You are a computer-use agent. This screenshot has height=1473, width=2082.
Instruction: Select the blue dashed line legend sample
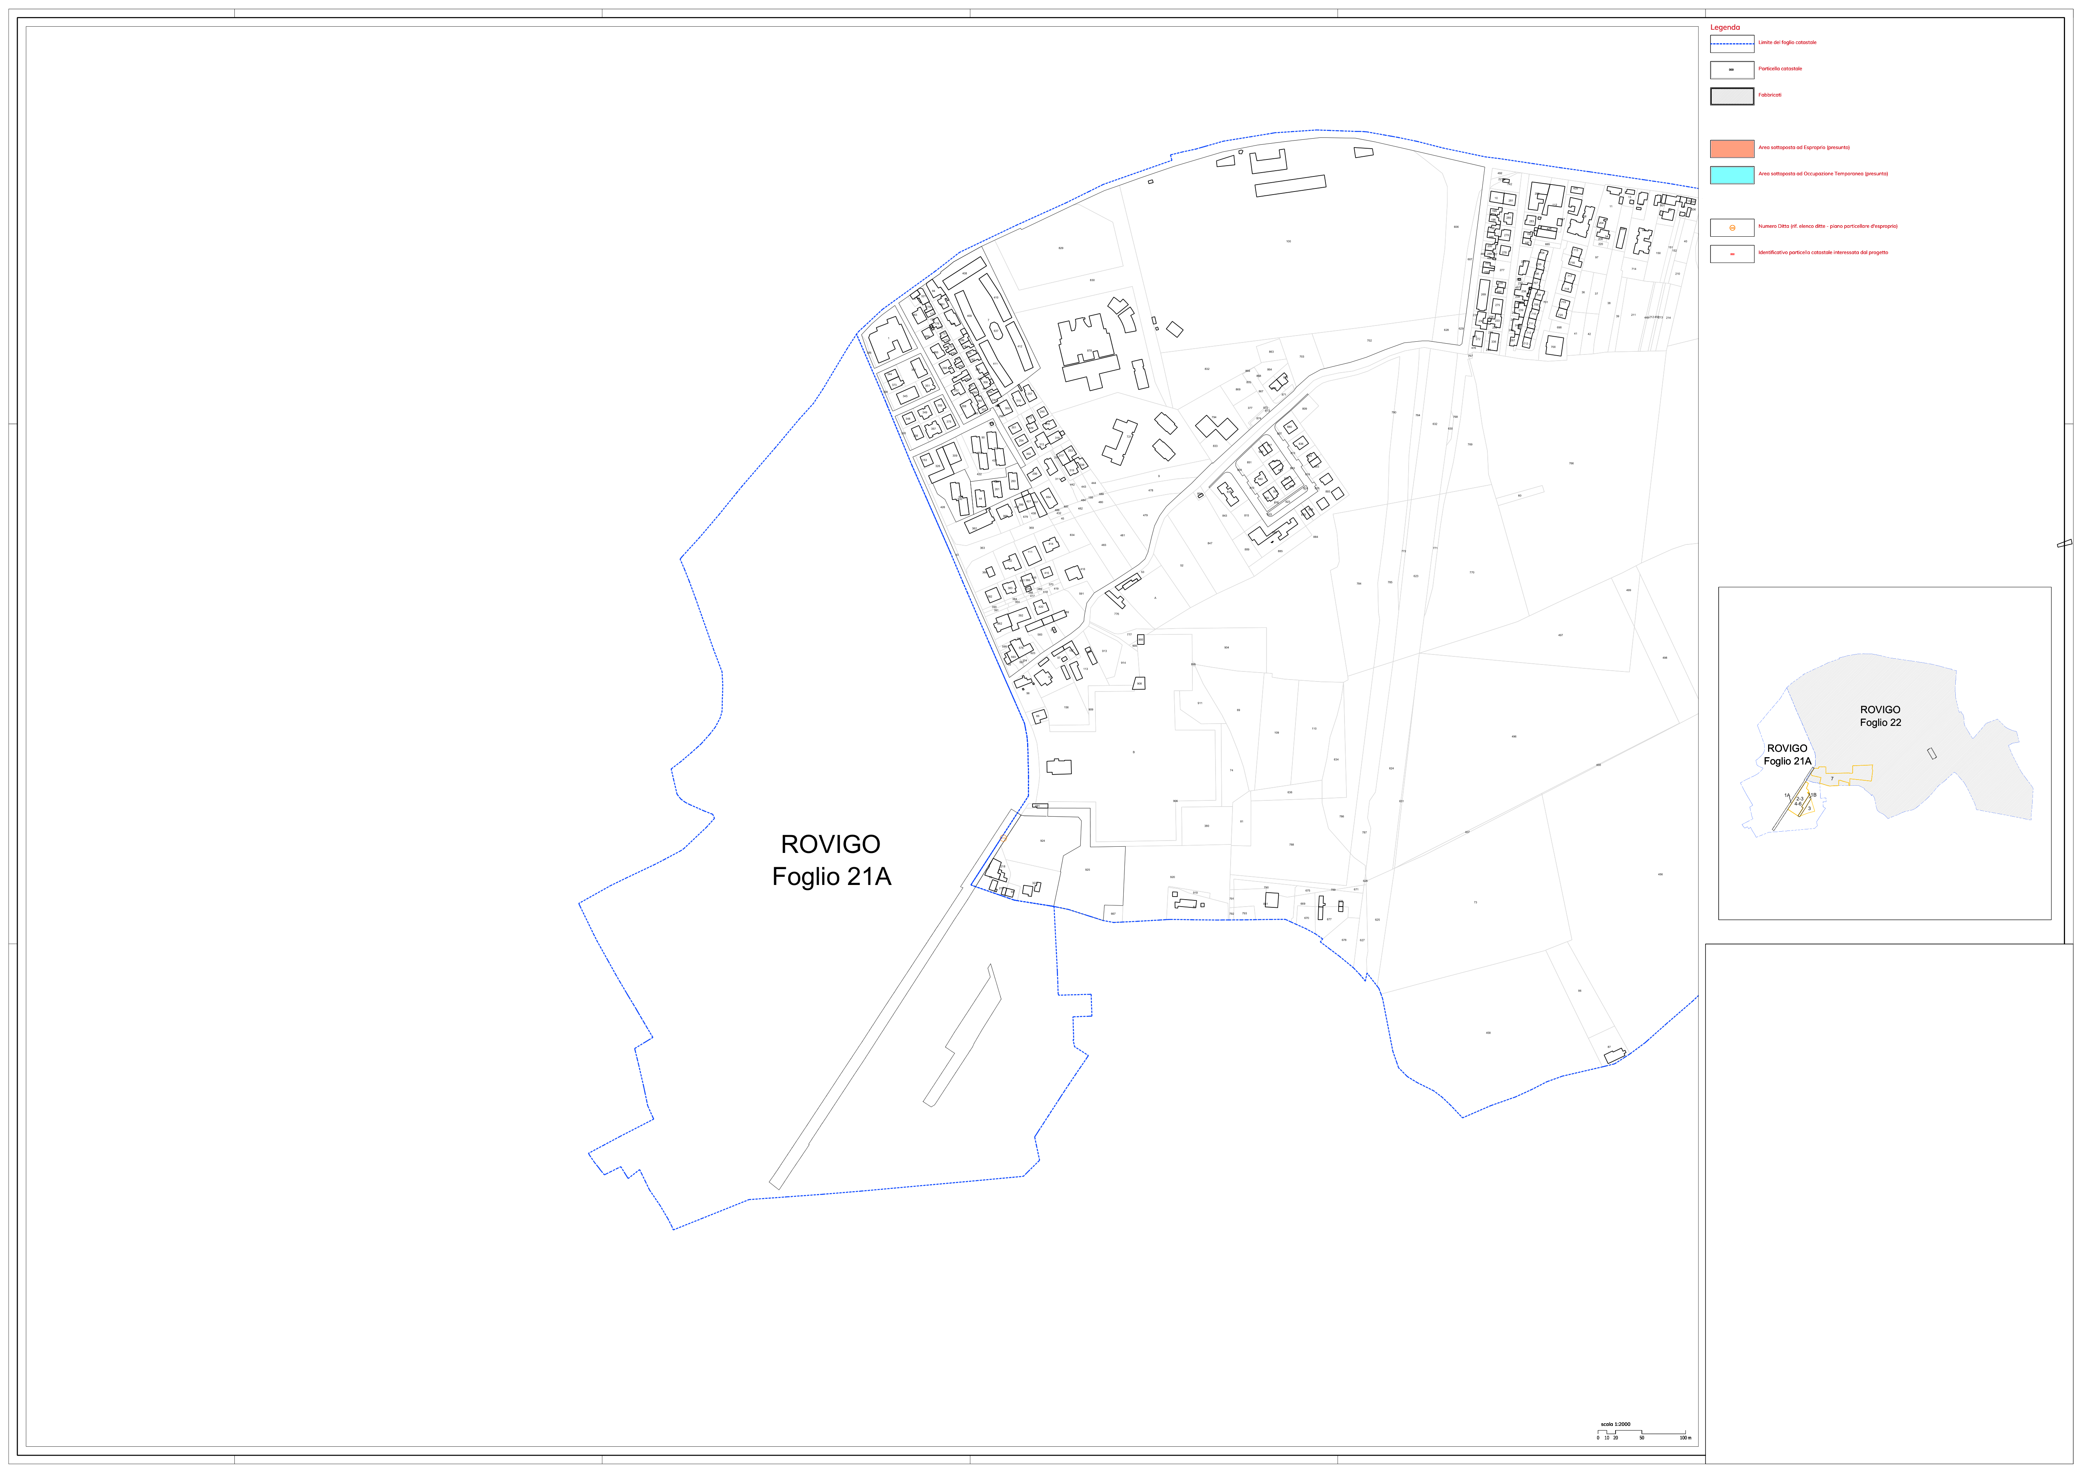click(x=1732, y=44)
